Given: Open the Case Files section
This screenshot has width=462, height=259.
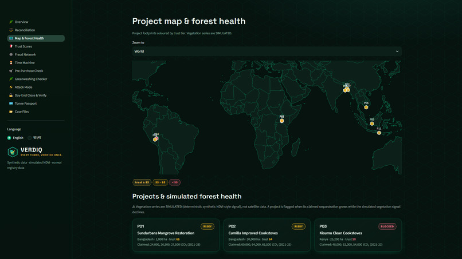Looking at the screenshot, I should [x=36, y=111].
